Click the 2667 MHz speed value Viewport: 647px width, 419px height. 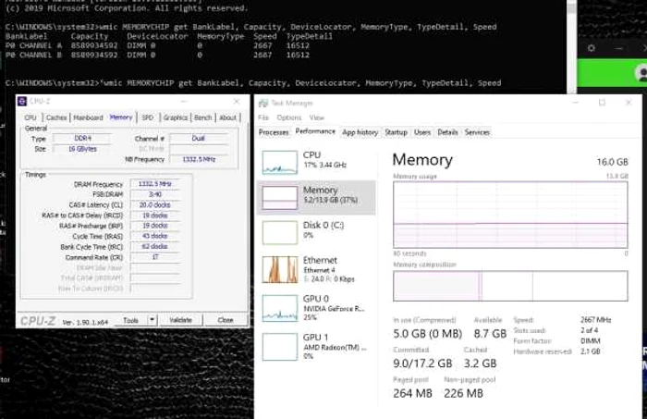point(595,320)
